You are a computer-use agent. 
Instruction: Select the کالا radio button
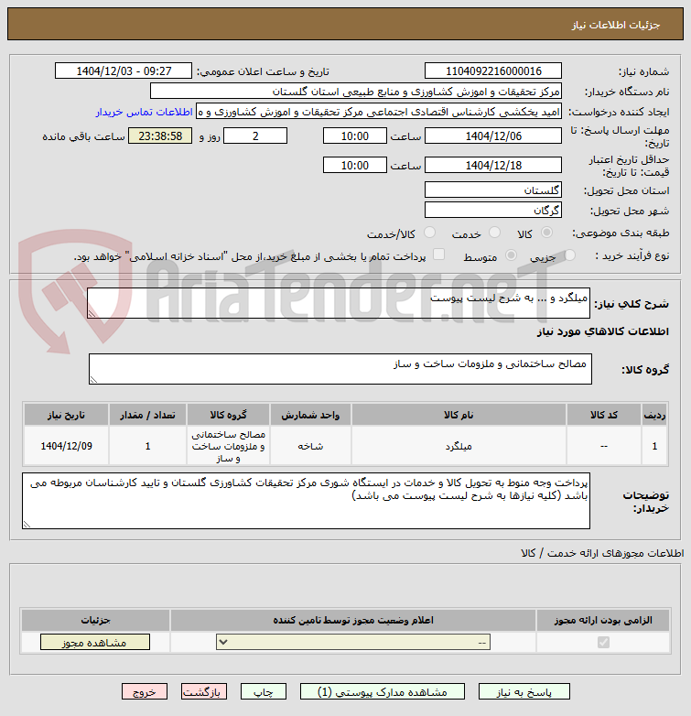coord(546,233)
